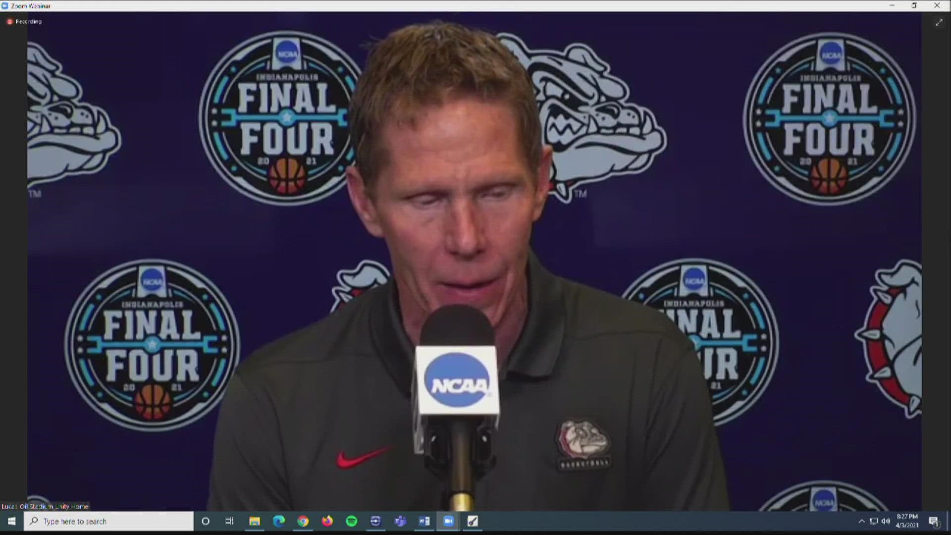Launch Microsoft Edge from the taskbar
Screen dimensions: 951x535
279,521
